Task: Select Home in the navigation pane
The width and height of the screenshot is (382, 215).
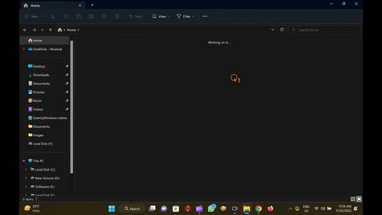Action: pyautogui.click(x=45, y=41)
